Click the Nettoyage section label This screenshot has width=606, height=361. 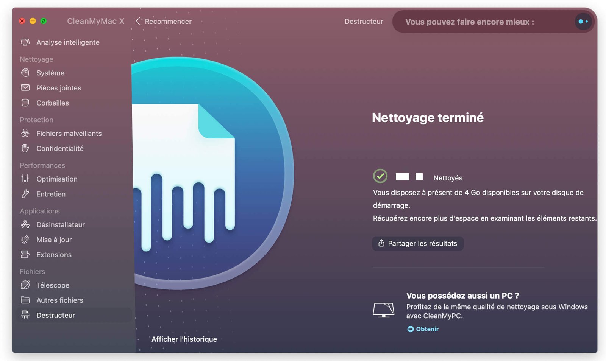point(36,59)
